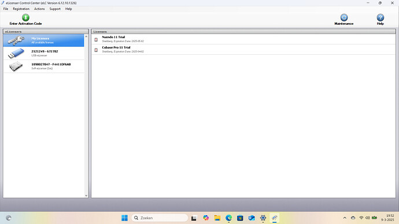Click the widgets icon at taskbar left edge
This screenshot has width=399, height=224.
(x=9, y=218)
